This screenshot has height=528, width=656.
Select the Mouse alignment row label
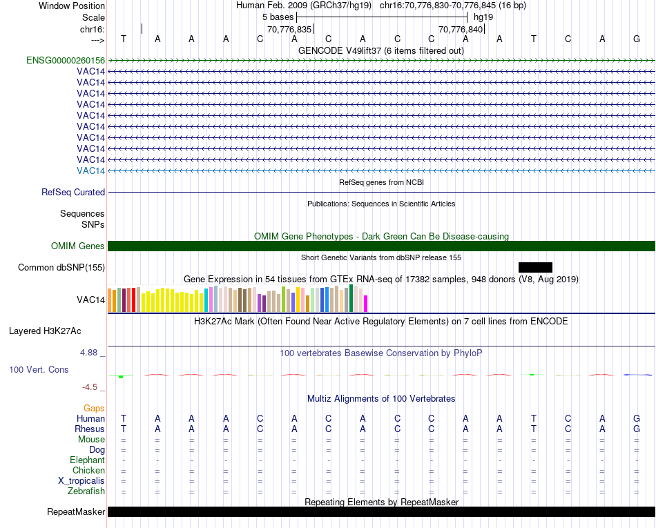click(x=91, y=440)
